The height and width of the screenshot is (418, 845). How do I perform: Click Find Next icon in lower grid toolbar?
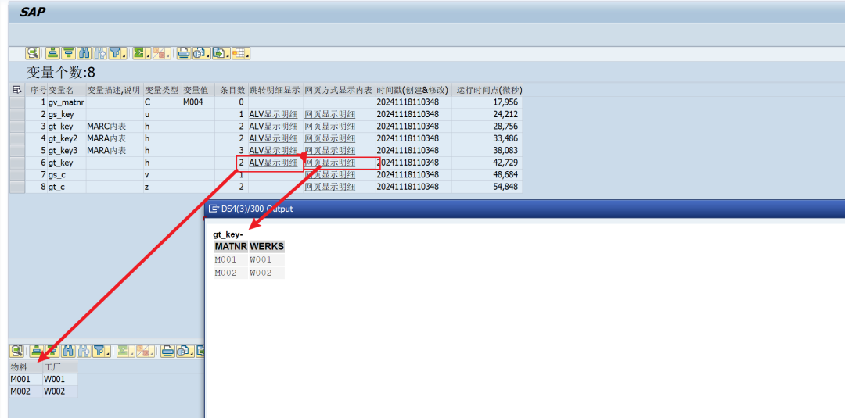point(84,352)
